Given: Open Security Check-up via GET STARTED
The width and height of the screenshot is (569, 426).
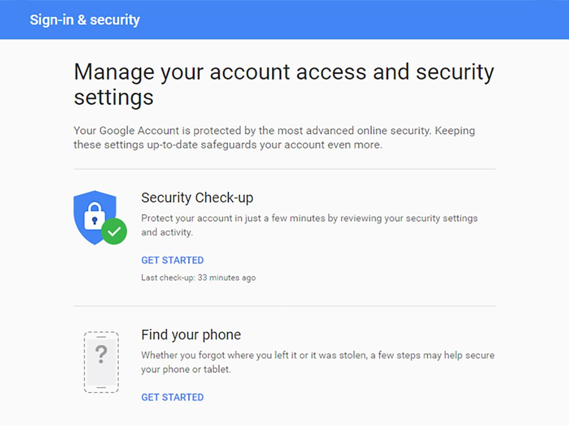Looking at the screenshot, I should pyautogui.click(x=172, y=260).
